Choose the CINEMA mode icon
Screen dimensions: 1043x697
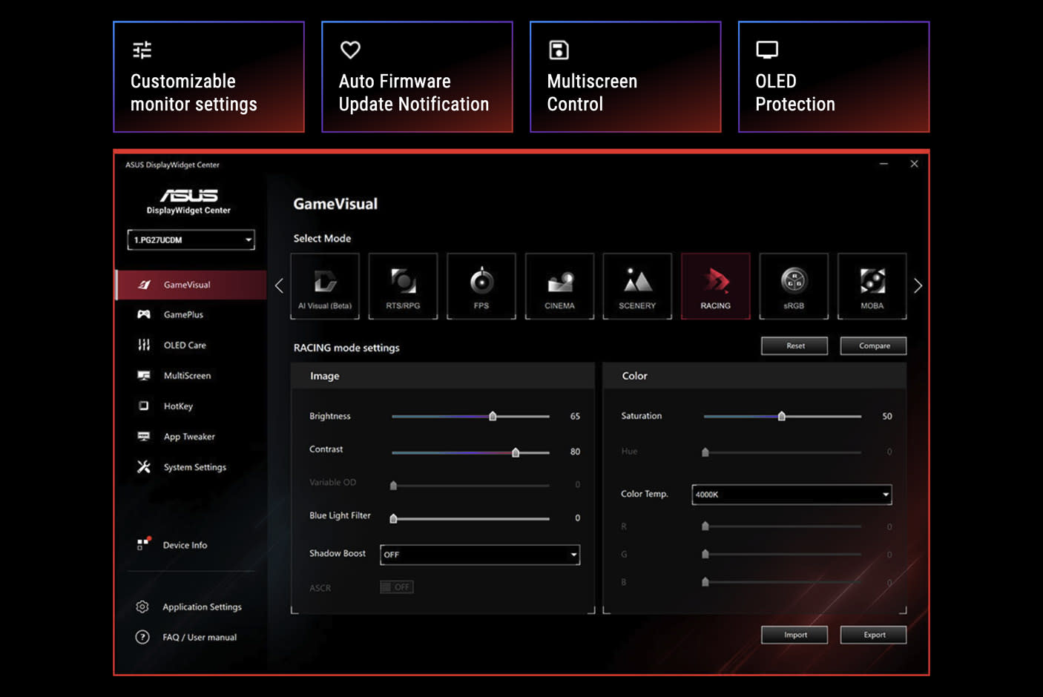point(559,286)
